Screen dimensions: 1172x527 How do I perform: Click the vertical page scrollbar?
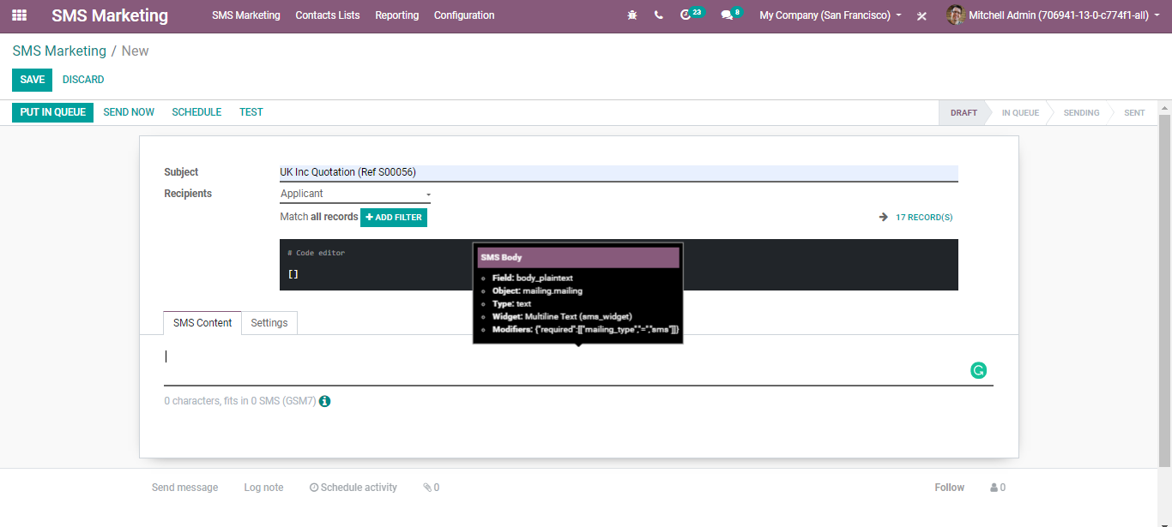[x=1164, y=291]
